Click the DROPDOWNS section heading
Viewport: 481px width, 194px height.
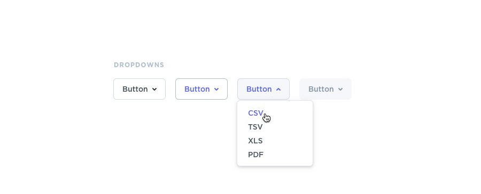139,65
